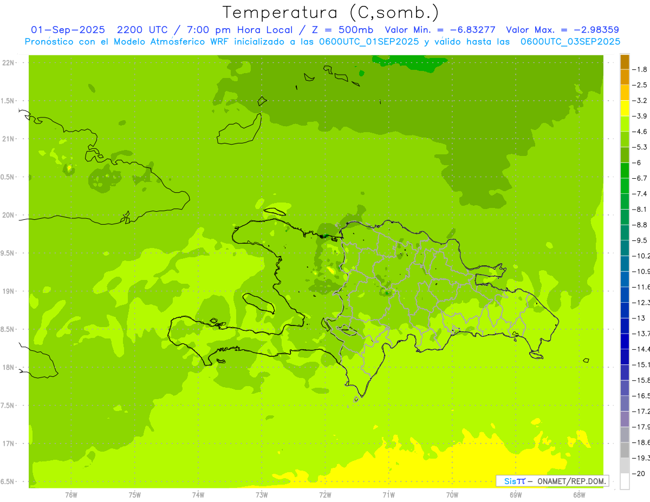Click the 'ONAMET/REP.DOM.' credit label

tap(572, 481)
